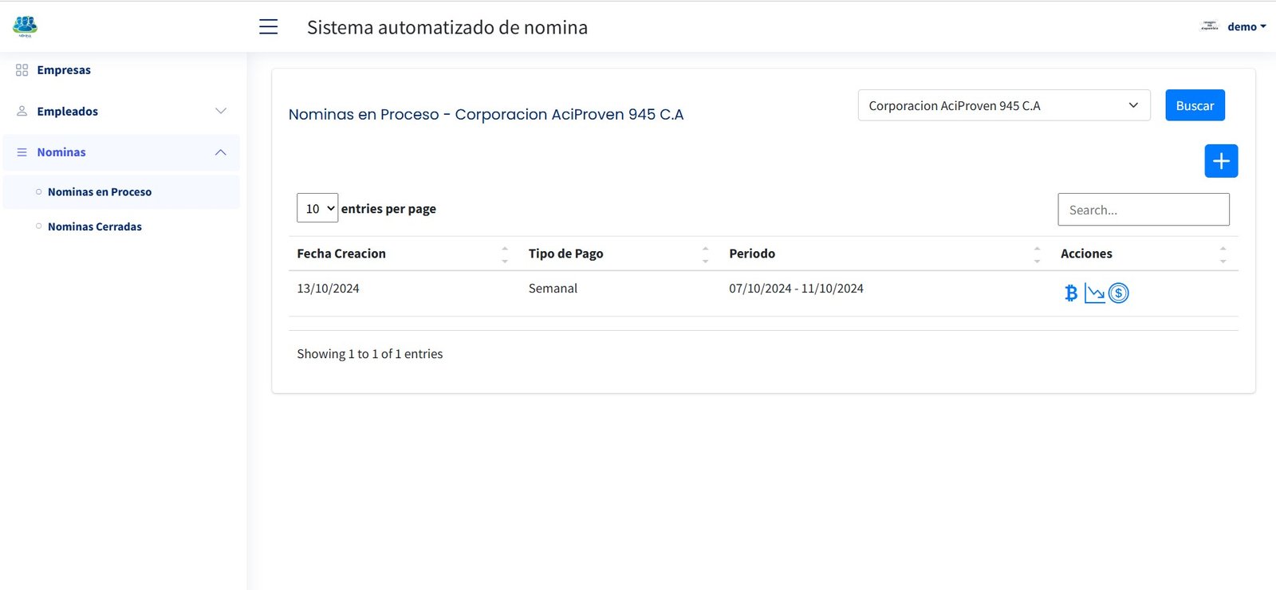This screenshot has height=590, width=1276.
Task: Click the app logo in top-left
Action: (25, 26)
